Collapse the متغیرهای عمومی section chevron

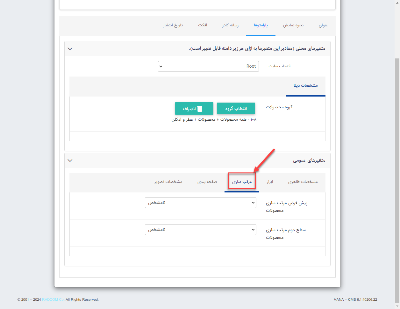click(x=70, y=160)
